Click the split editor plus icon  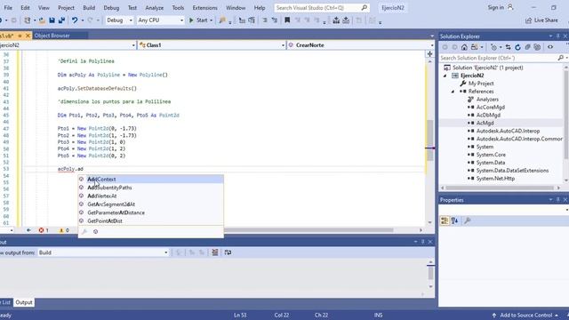429,53
